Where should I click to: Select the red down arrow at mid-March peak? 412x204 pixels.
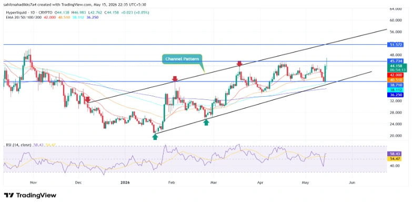click(x=239, y=64)
